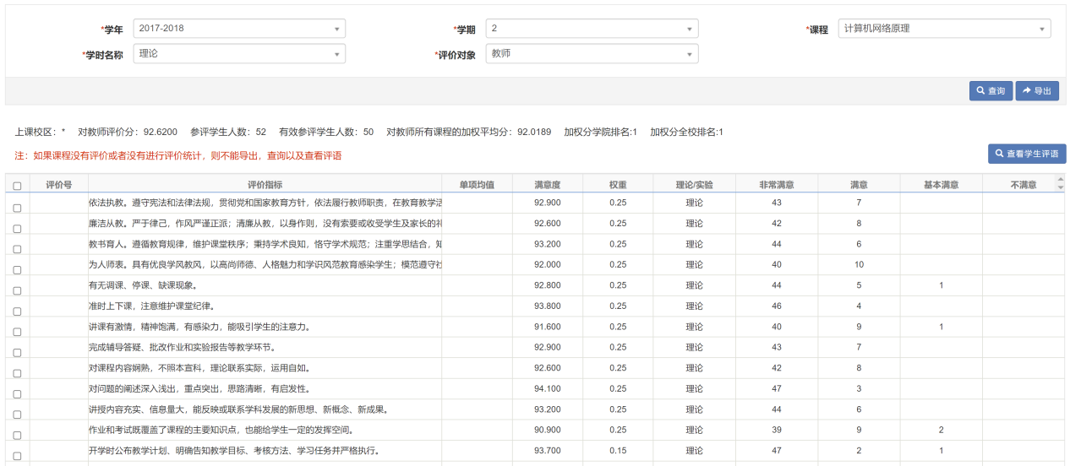Click the 满意 column header

click(x=859, y=184)
